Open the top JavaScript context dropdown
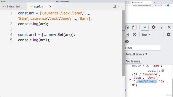 point(146,35)
